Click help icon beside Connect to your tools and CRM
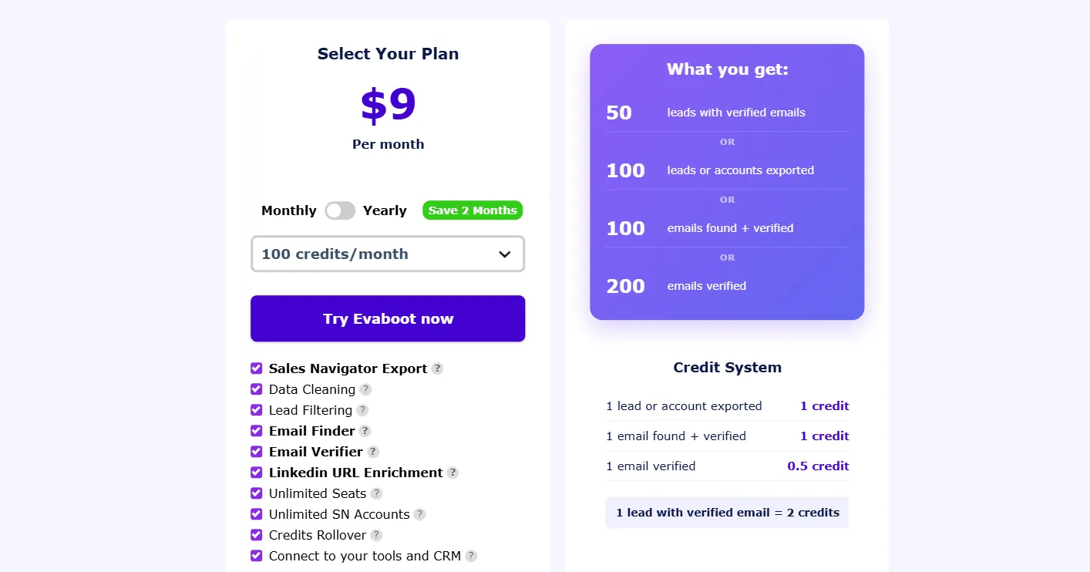 tap(471, 556)
